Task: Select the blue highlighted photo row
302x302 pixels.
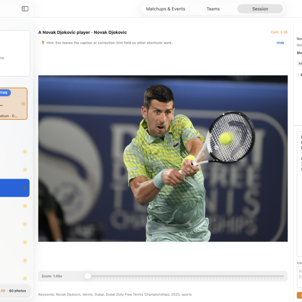Action: coord(15,188)
